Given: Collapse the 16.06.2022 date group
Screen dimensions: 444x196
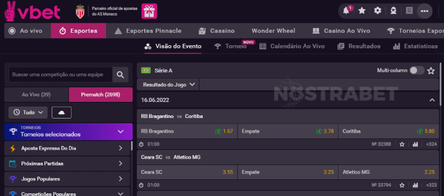Looking at the screenshot, I should 432,100.
